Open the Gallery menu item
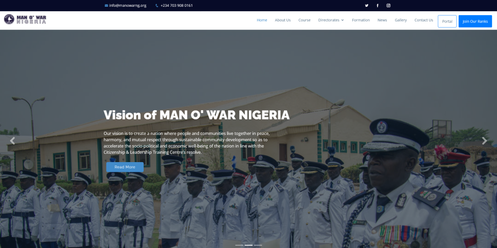Screen dimensions: 497x248 point(400,20)
